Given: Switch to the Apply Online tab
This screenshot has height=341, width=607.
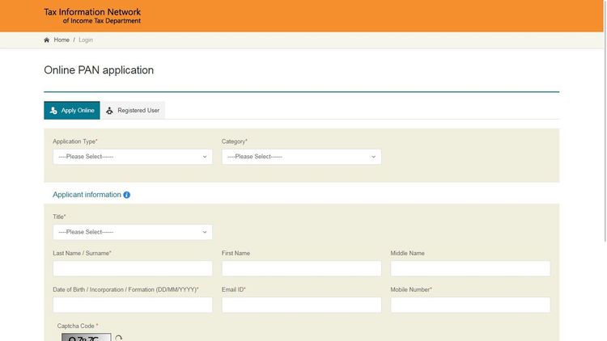Looking at the screenshot, I should [x=72, y=111].
